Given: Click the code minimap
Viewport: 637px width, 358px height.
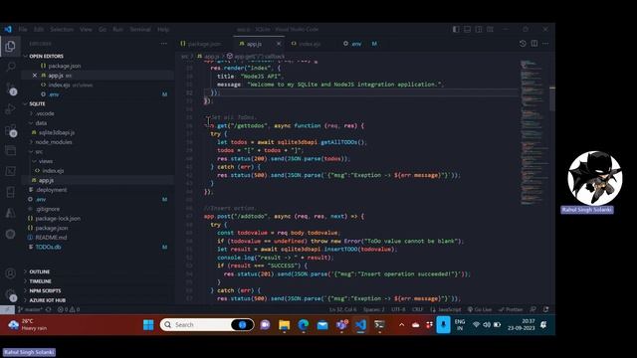Looking at the screenshot, I should pyautogui.click(x=533, y=132).
